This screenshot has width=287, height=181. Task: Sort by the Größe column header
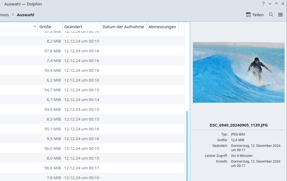pos(50,27)
